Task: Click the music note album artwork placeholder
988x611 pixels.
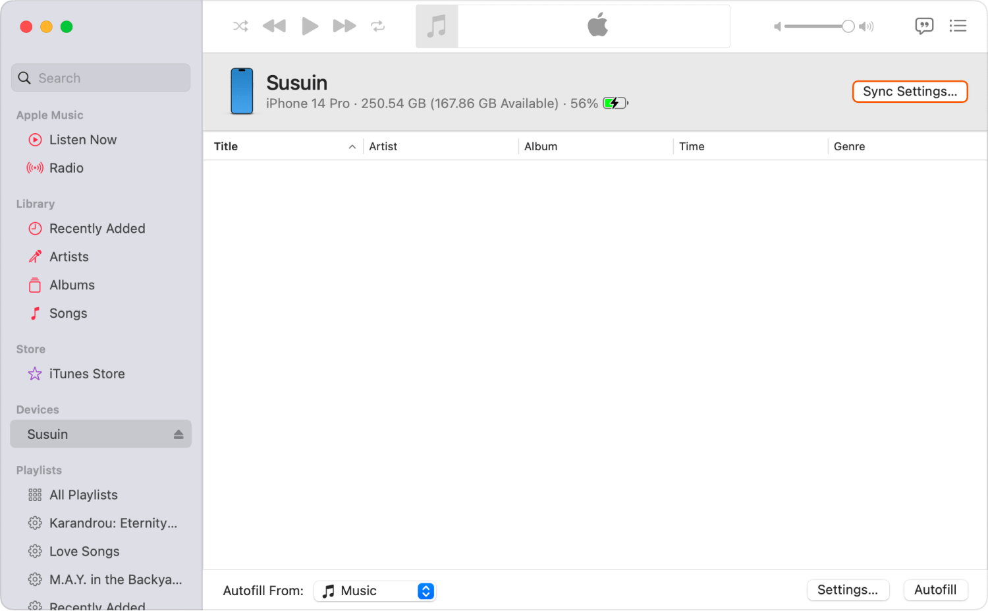Action: click(437, 26)
